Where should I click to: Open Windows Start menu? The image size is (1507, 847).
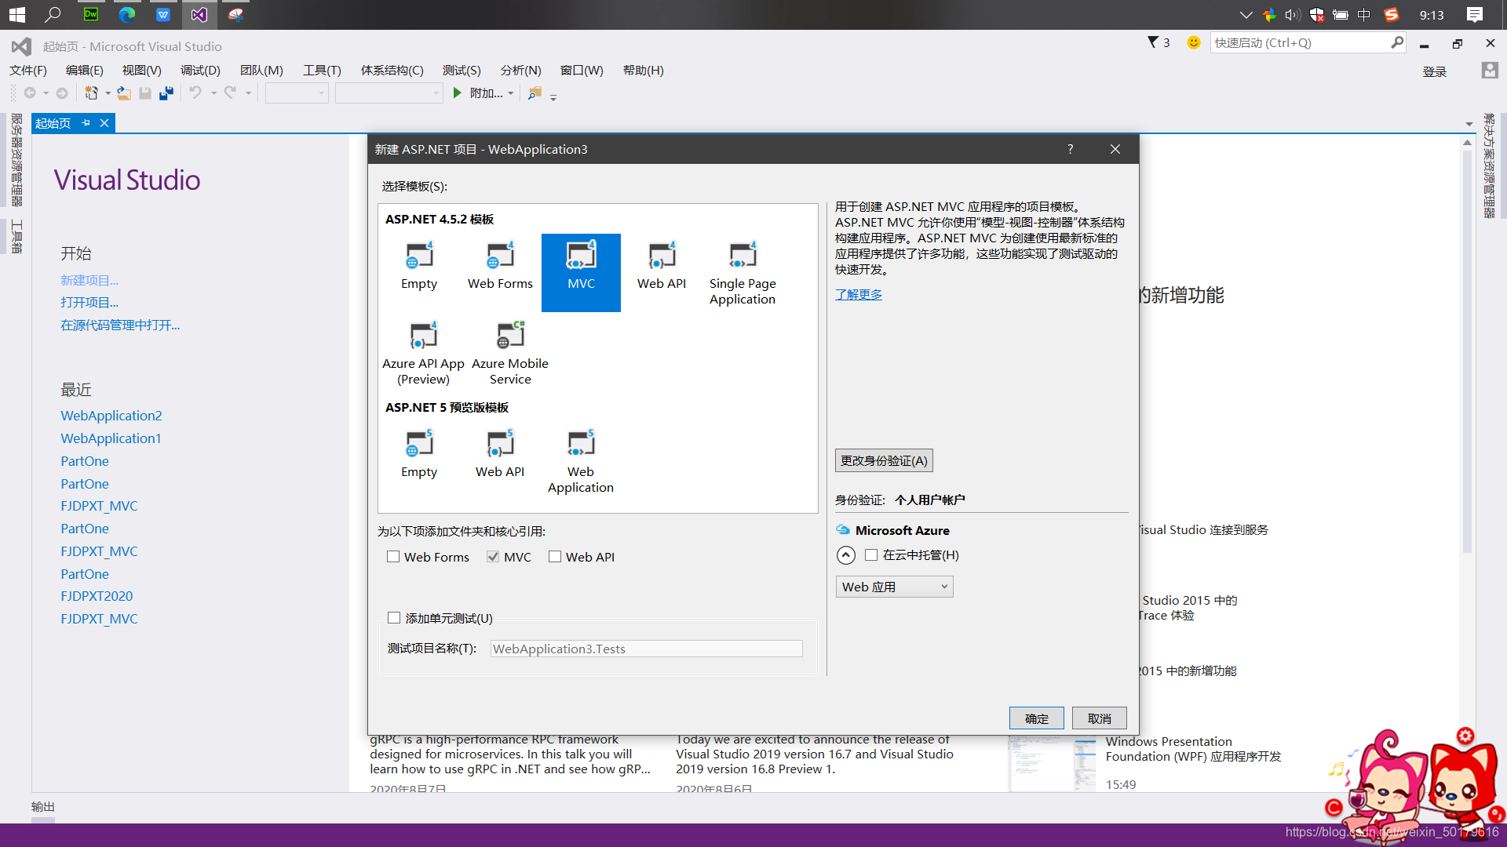[x=16, y=14]
